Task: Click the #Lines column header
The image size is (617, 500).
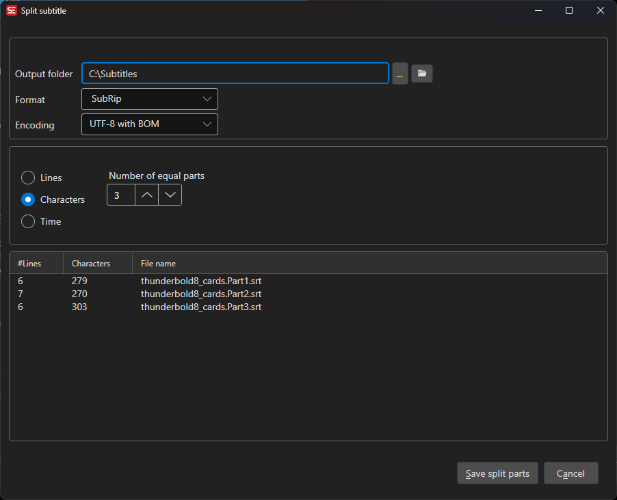Action: coord(36,263)
